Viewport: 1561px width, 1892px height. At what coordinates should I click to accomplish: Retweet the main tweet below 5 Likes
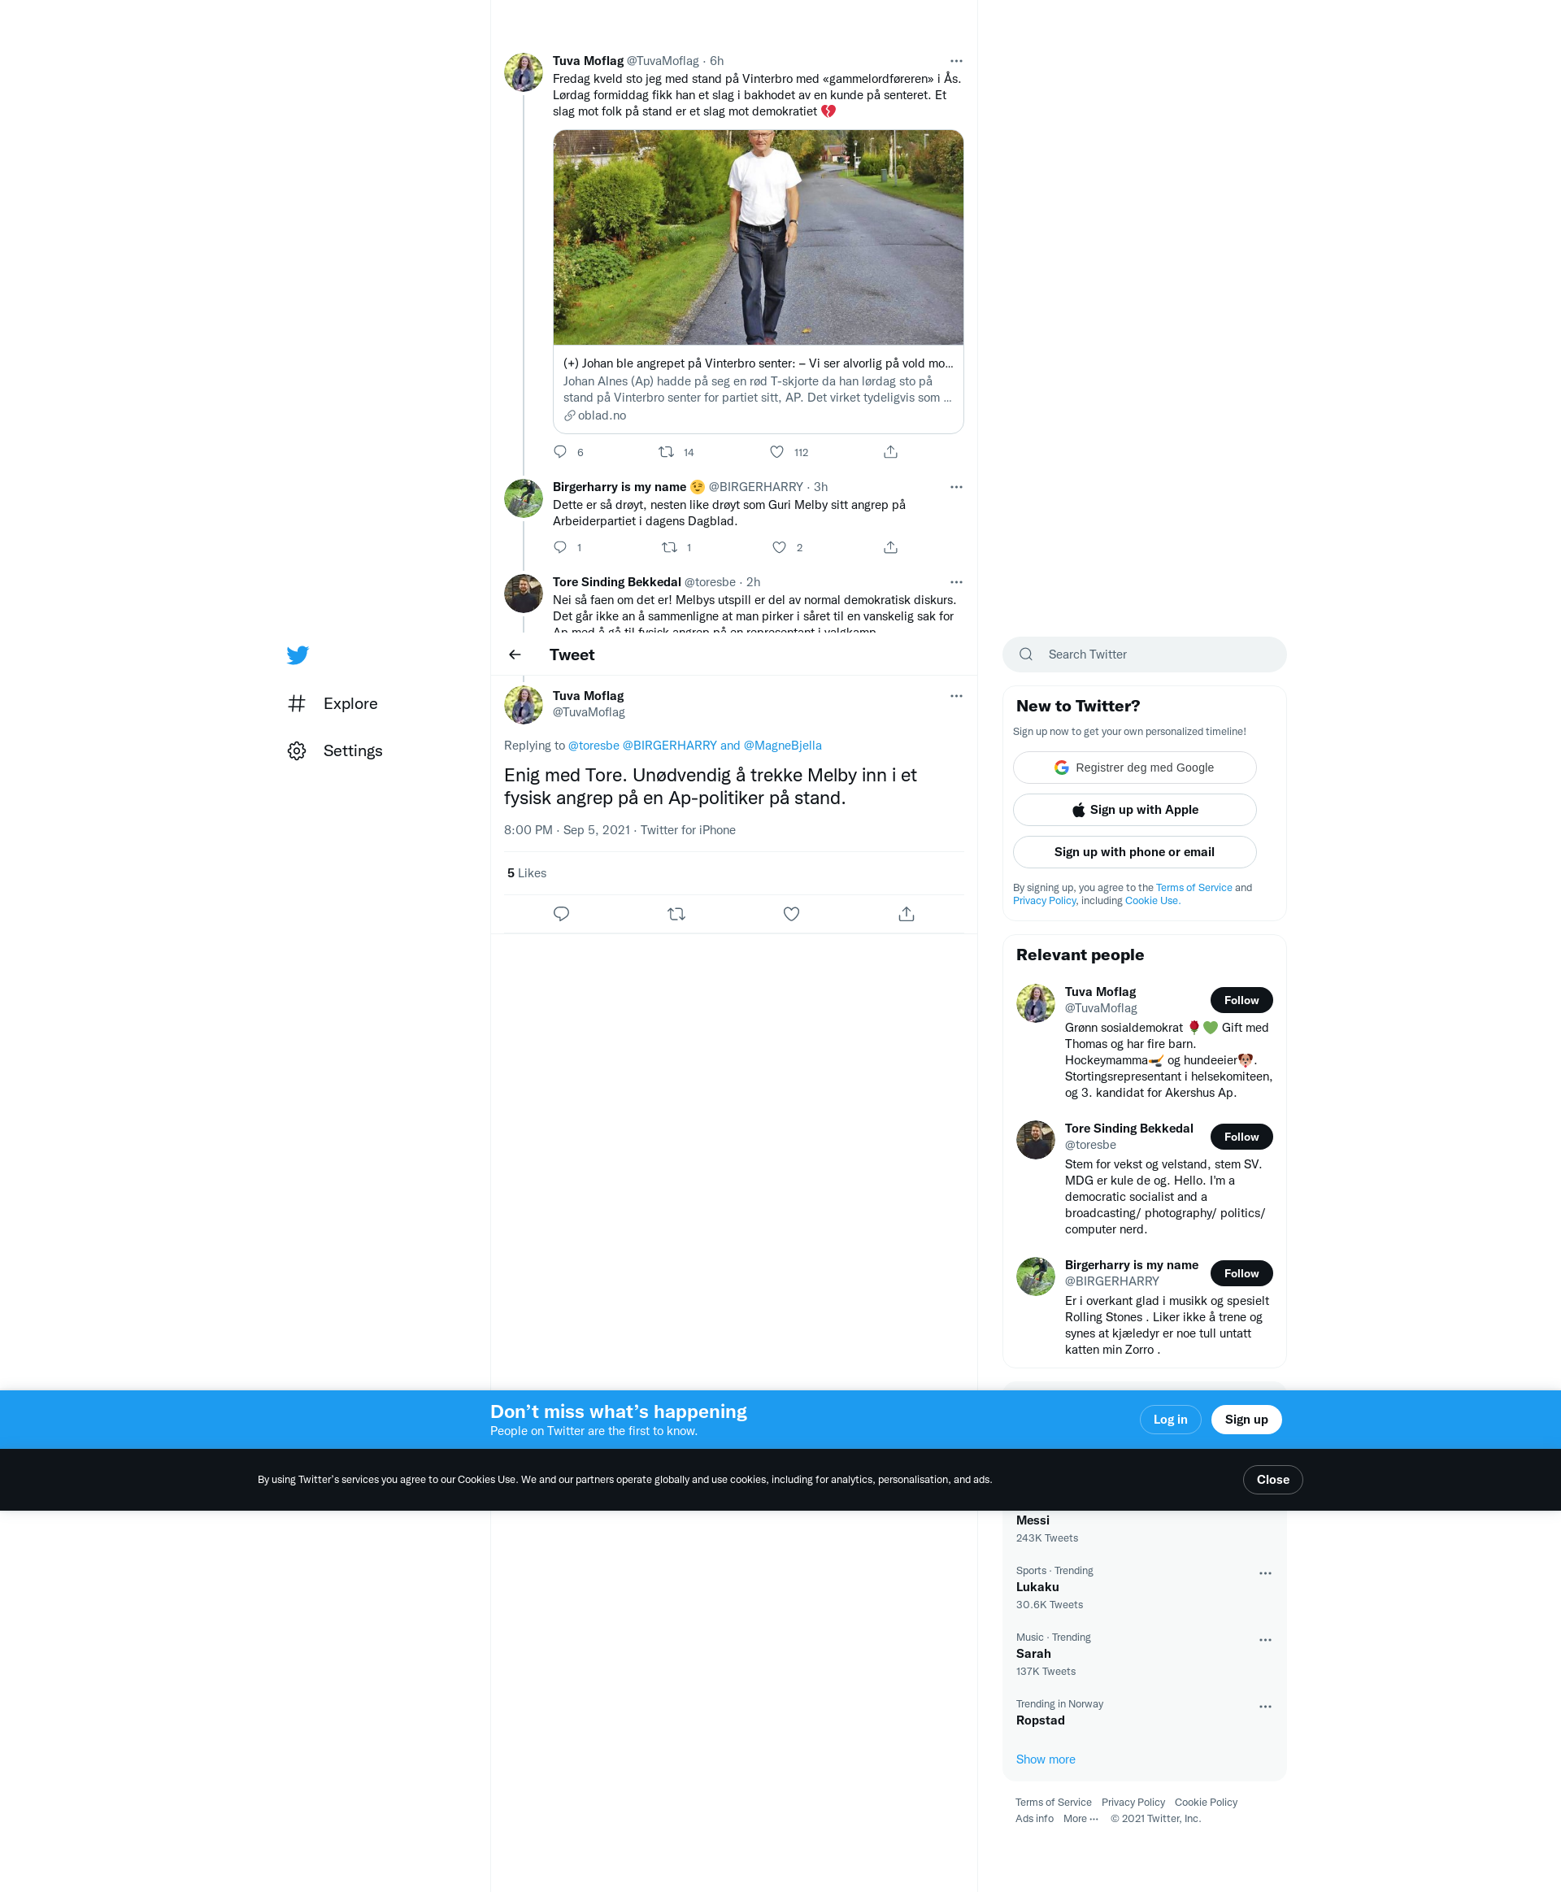[x=676, y=914]
